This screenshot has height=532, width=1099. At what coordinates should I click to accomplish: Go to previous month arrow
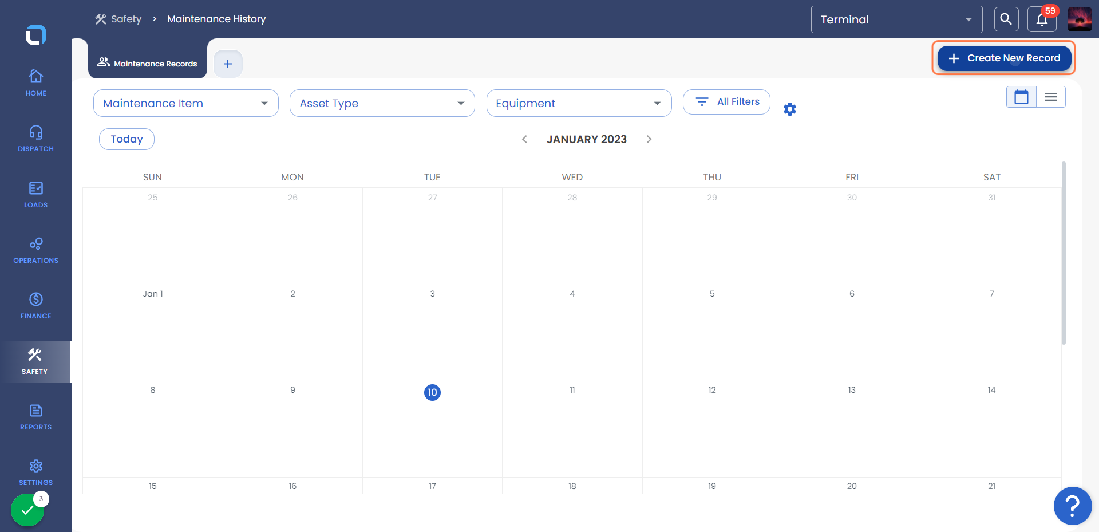coord(524,139)
